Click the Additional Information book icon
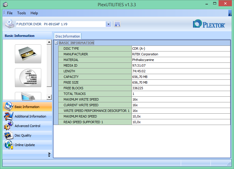The image size is (234, 169). [x=9, y=116]
